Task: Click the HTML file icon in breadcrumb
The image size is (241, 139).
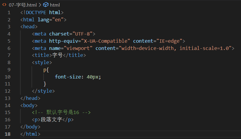Action: click(4, 5)
